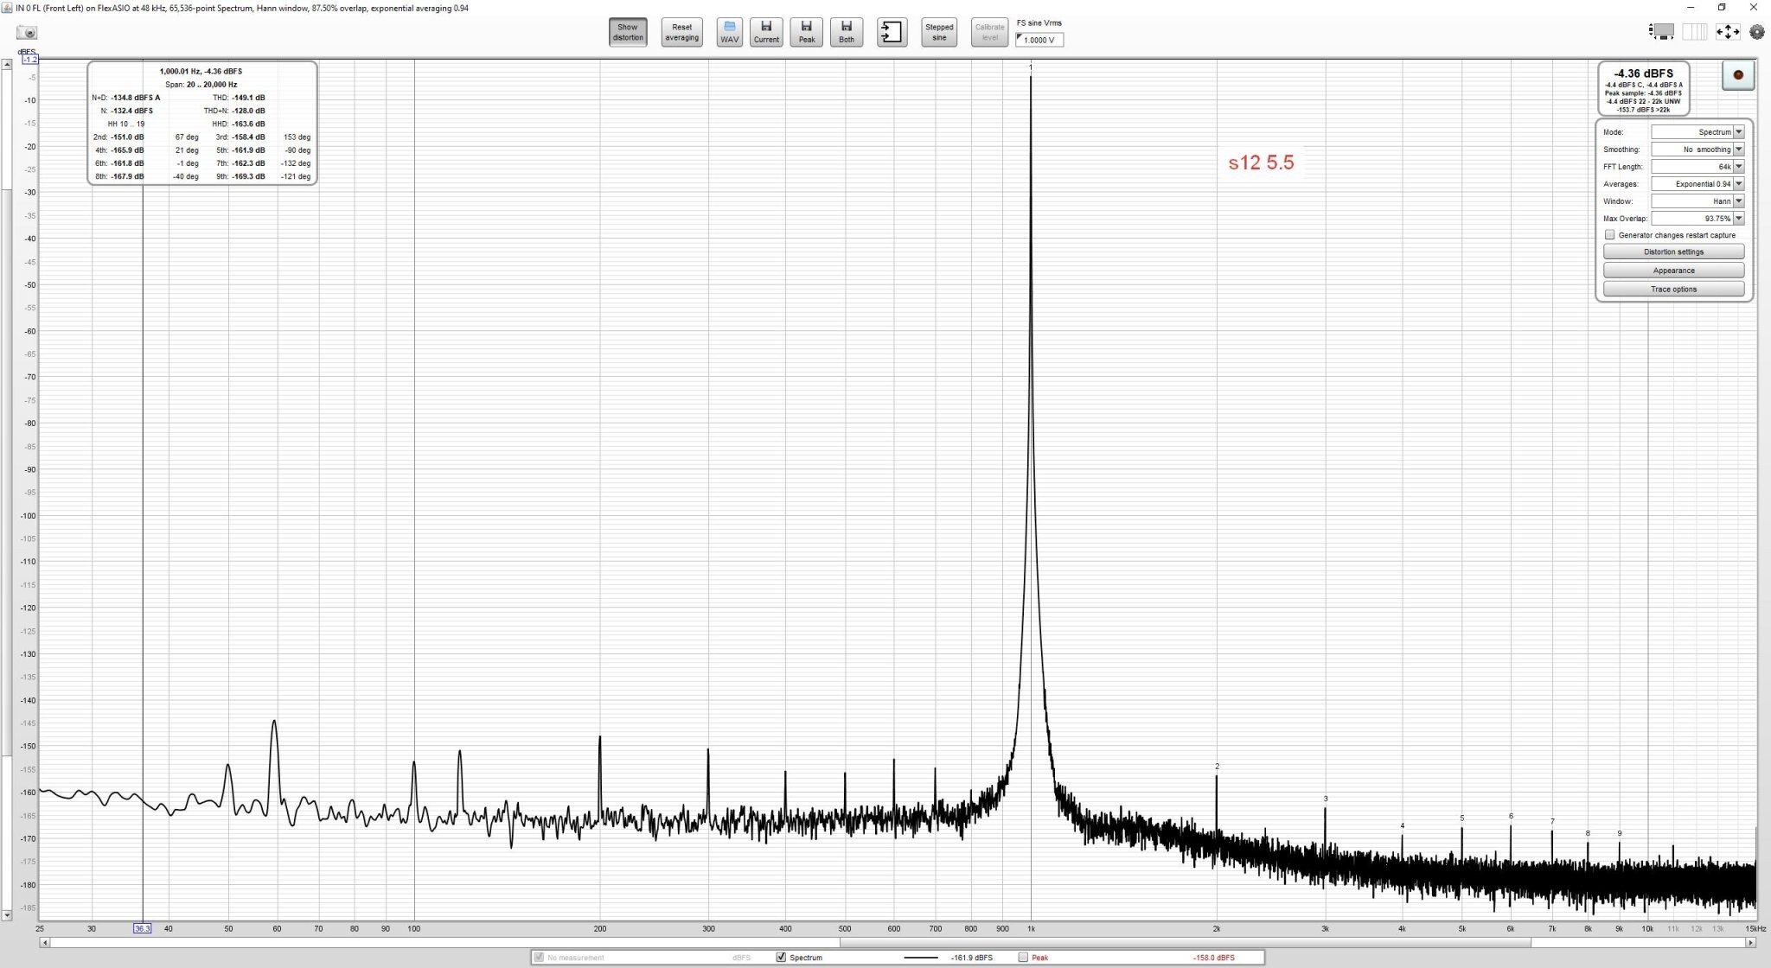Click the horizontal scrollbar thumb
The image size is (1771, 968).
point(1185,942)
